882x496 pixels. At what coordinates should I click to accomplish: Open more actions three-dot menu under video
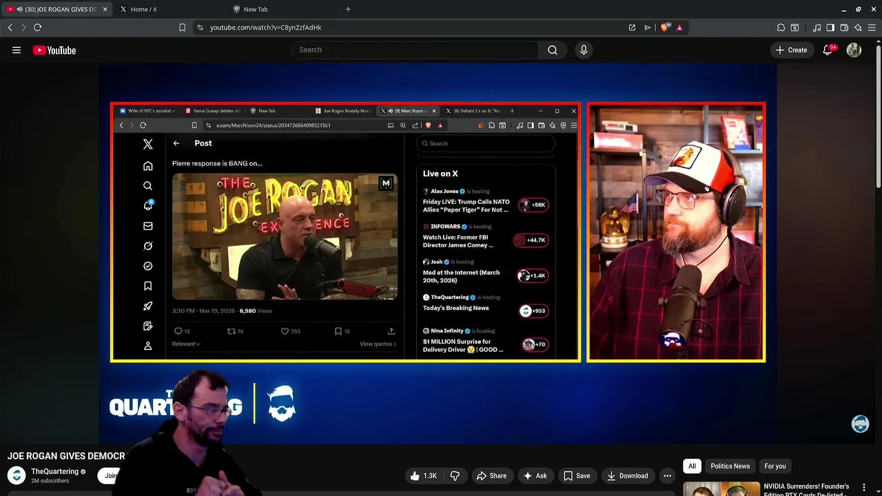coord(667,476)
